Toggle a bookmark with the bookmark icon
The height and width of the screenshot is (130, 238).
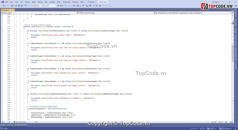[x=100, y=5]
